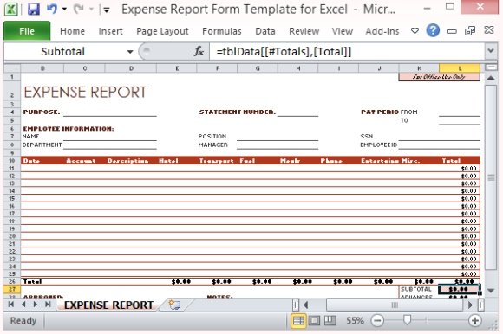Click the zoom out minus button
The width and height of the screenshot is (503, 334).
tap(377, 320)
